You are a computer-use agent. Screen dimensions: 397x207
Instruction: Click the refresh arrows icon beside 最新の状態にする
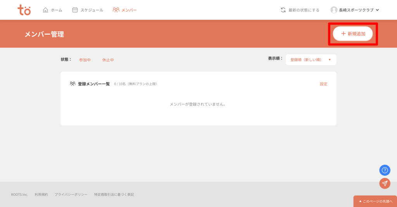coord(283,10)
